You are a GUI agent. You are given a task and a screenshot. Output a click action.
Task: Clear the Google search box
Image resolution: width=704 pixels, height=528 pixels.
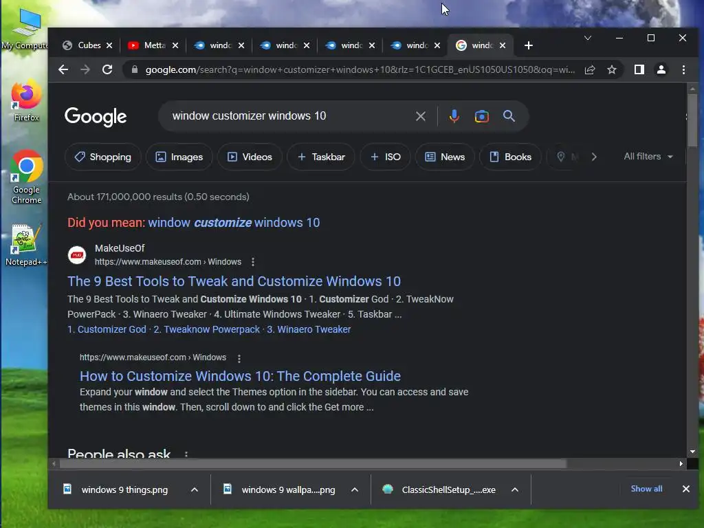[x=420, y=116]
